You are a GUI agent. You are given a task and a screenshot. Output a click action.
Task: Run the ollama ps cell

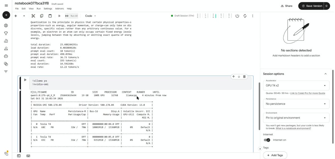pos(25,80)
